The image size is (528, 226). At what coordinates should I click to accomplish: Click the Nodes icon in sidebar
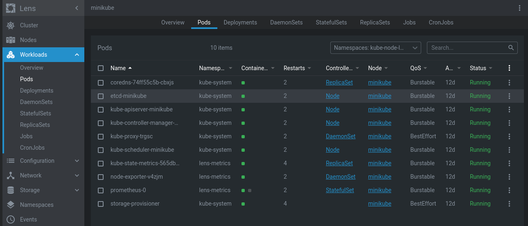pyautogui.click(x=11, y=40)
